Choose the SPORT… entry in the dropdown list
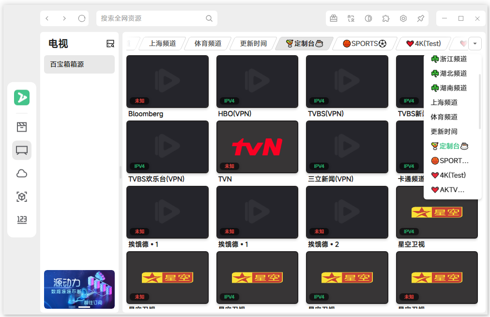The height and width of the screenshot is (317, 490). tap(450, 161)
